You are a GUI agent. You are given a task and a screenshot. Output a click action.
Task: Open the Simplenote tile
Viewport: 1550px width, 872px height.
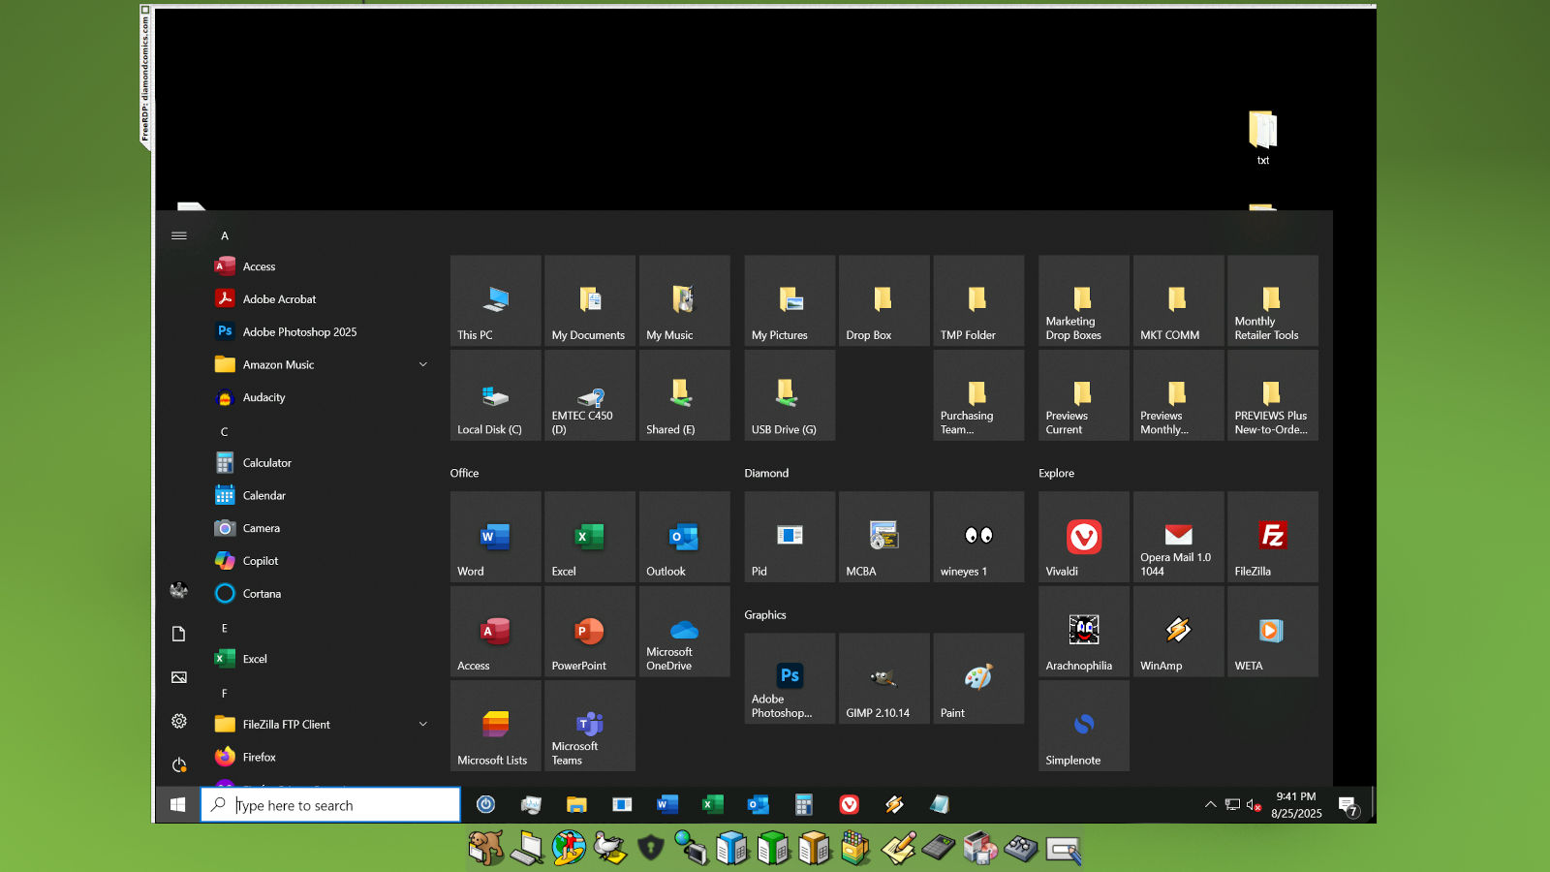(x=1083, y=726)
